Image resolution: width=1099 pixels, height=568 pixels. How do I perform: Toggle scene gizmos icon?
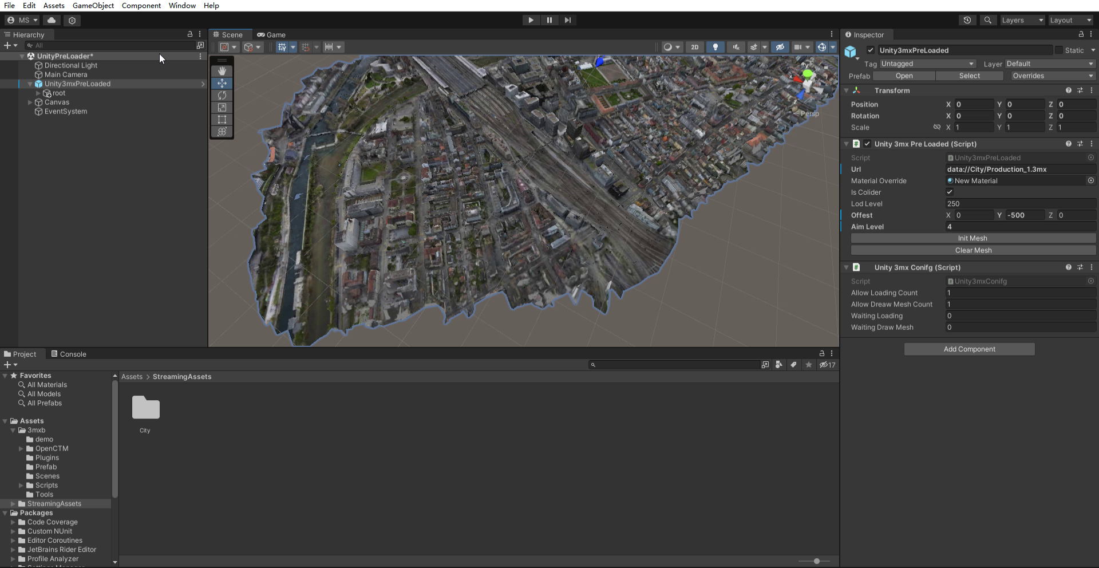click(821, 47)
